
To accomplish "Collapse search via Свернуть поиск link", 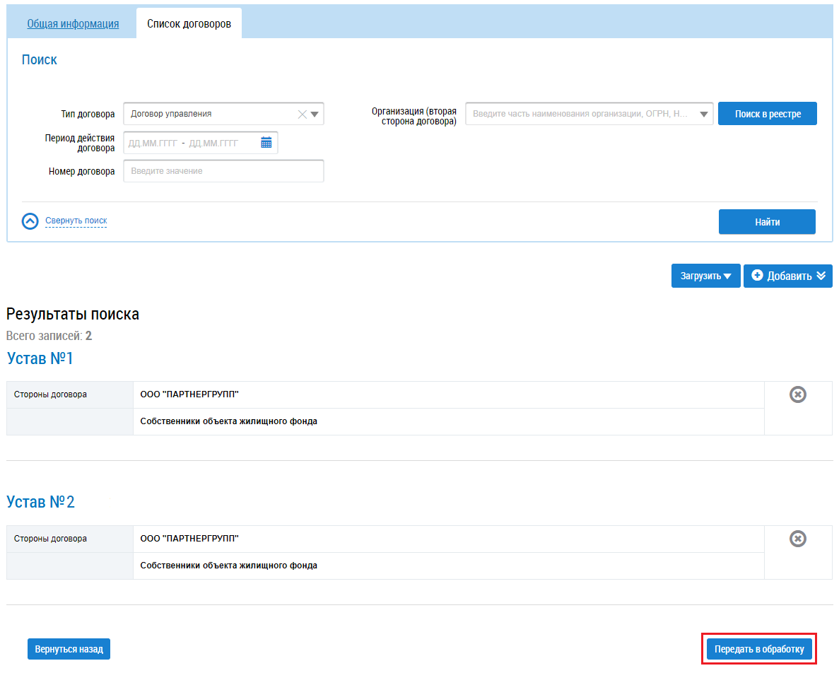I will [x=76, y=221].
